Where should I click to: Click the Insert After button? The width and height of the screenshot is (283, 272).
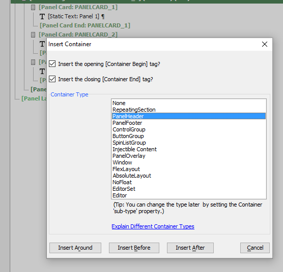190,248
